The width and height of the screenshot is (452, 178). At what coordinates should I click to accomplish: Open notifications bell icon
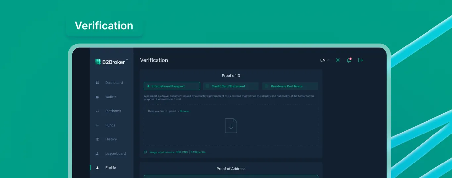(x=349, y=60)
